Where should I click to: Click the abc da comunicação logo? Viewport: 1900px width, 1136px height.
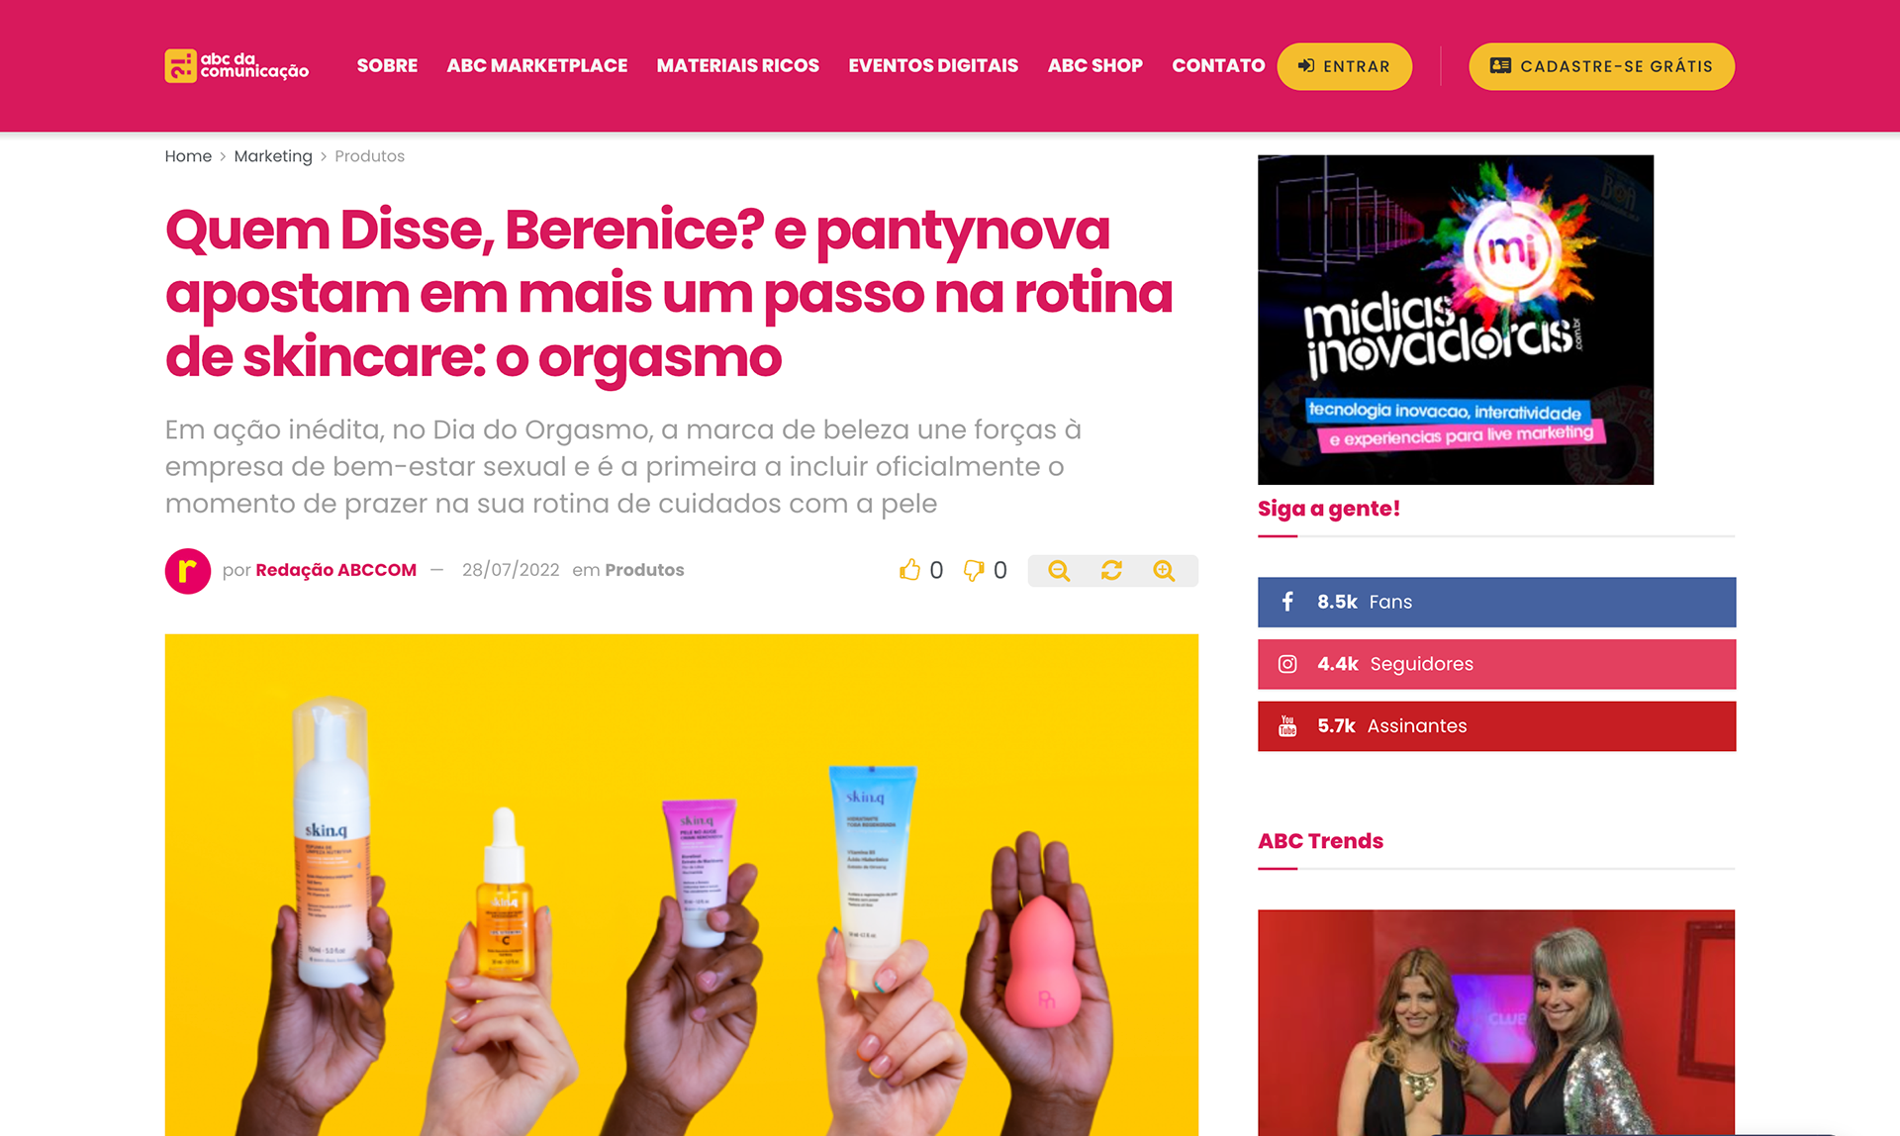(x=237, y=66)
